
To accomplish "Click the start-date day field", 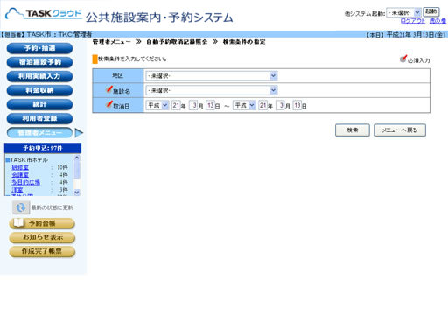I will coord(210,105).
